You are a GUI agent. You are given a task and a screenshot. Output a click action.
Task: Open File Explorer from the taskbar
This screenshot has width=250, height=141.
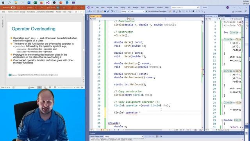coord(16,3)
